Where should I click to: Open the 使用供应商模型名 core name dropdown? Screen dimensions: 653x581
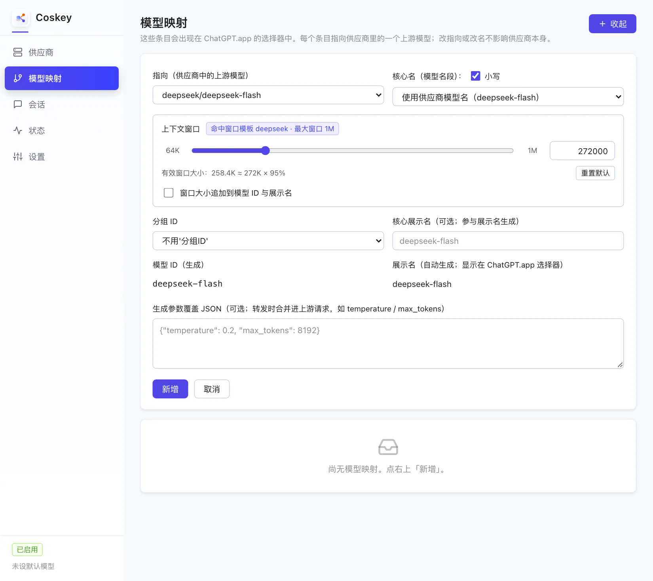[508, 97]
